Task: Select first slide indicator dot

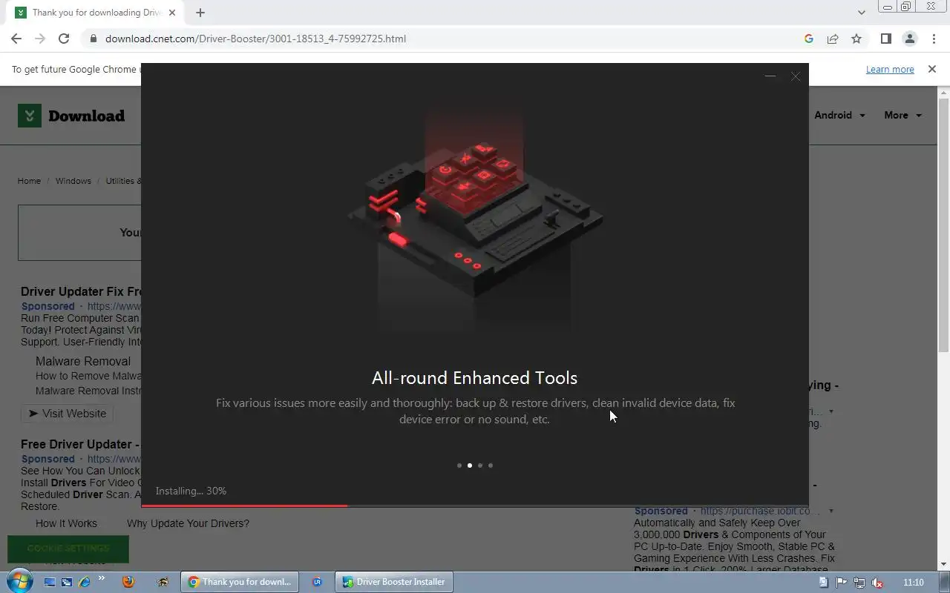Action: [459, 466]
